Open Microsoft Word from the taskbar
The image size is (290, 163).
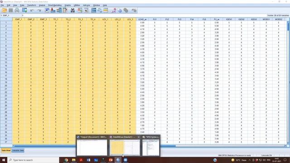[x=88, y=160]
